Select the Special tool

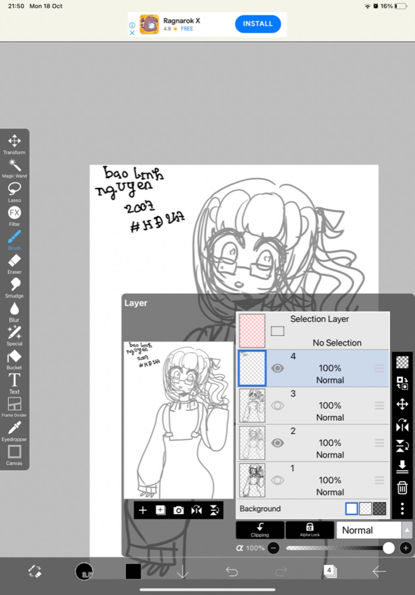14,336
